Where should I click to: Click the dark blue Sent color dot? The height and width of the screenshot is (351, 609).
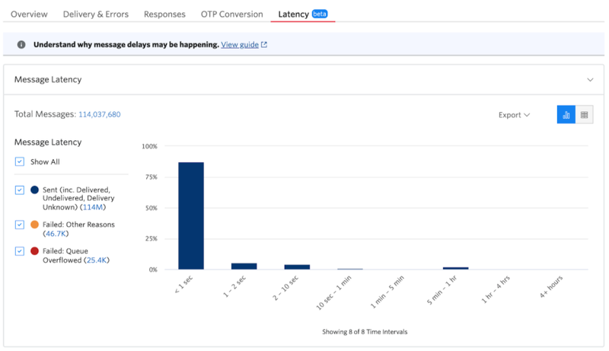tap(34, 190)
